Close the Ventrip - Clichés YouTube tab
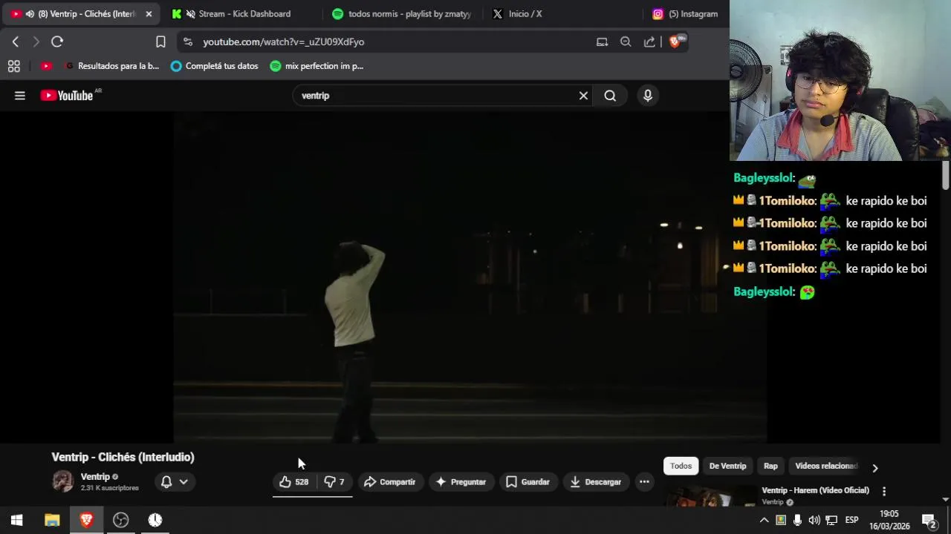The width and height of the screenshot is (951, 534). point(149,13)
